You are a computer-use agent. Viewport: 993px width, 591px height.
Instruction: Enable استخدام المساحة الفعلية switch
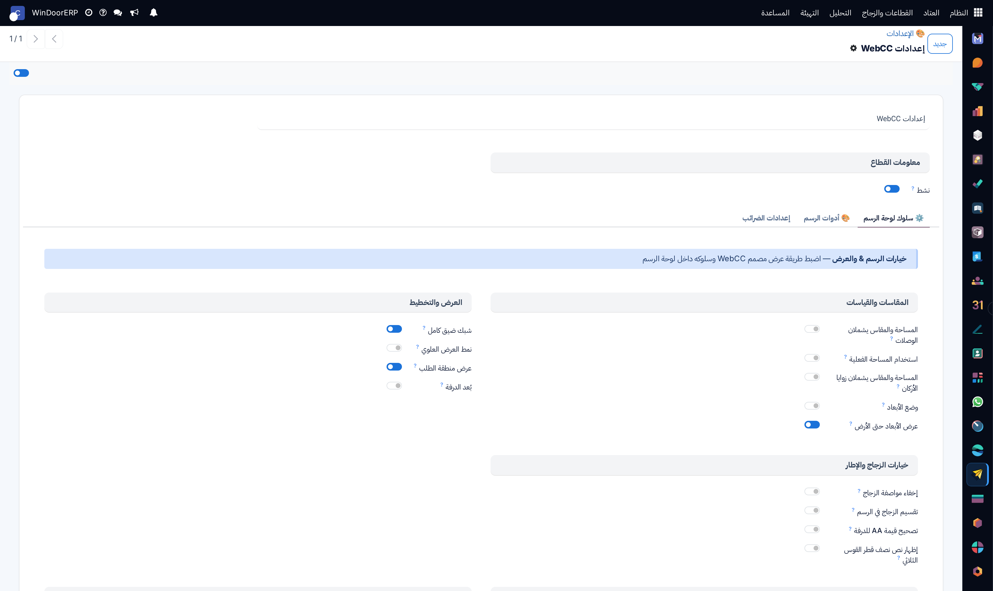[812, 358]
